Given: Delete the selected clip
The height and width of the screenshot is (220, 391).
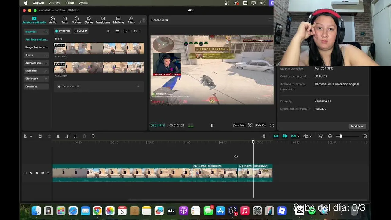Looking at the screenshot, I should coord(84,136).
